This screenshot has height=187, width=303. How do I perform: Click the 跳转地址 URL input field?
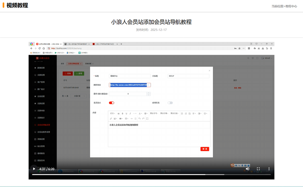(129, 85)
